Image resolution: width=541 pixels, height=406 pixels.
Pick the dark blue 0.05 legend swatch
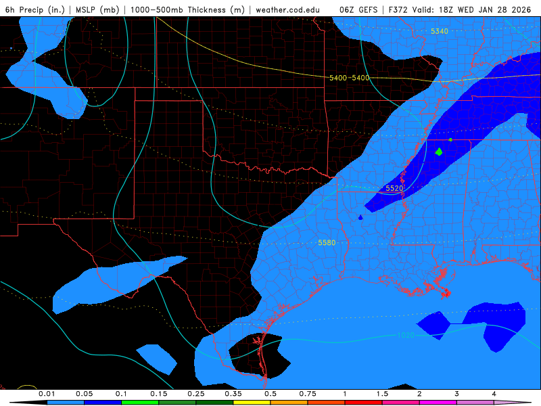[x=103, y=403]
